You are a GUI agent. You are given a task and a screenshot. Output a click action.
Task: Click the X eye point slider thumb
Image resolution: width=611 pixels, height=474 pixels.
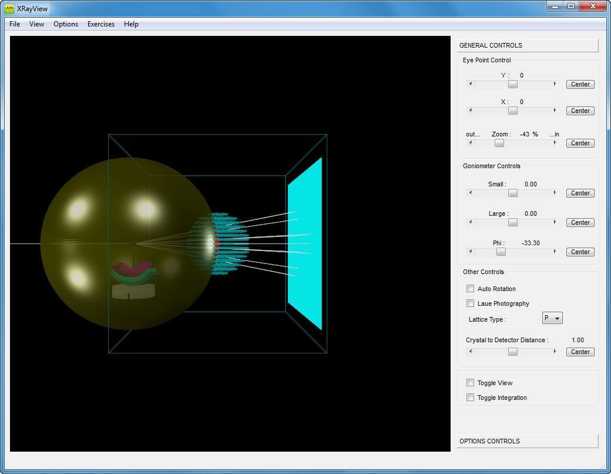pyautogui.click(x=513, y=111)
